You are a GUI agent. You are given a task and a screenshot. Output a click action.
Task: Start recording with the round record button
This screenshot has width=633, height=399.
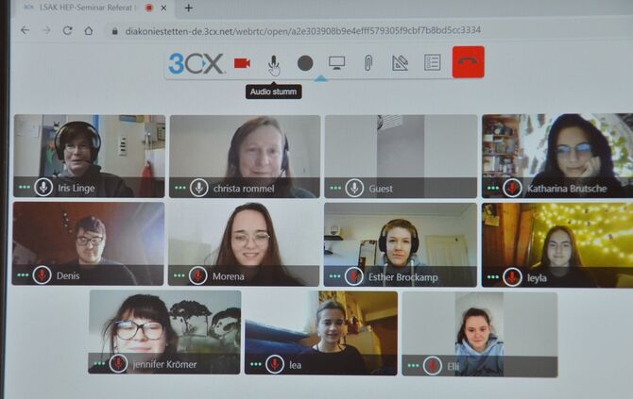[x=305, y=63]
